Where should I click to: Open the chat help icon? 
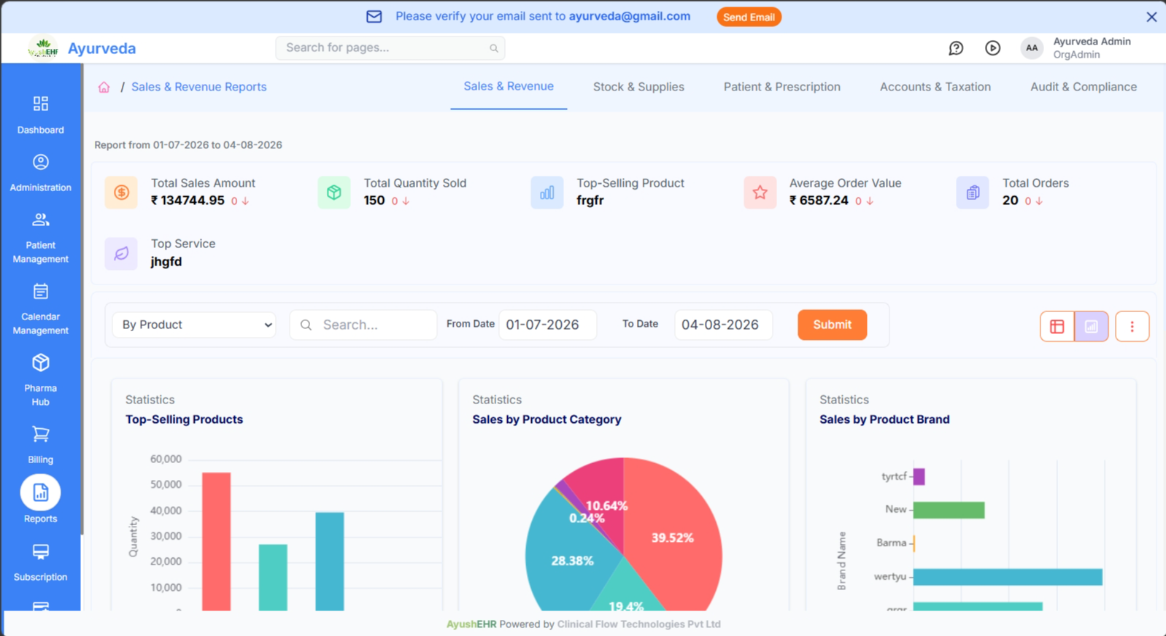(x=956, y=48)
